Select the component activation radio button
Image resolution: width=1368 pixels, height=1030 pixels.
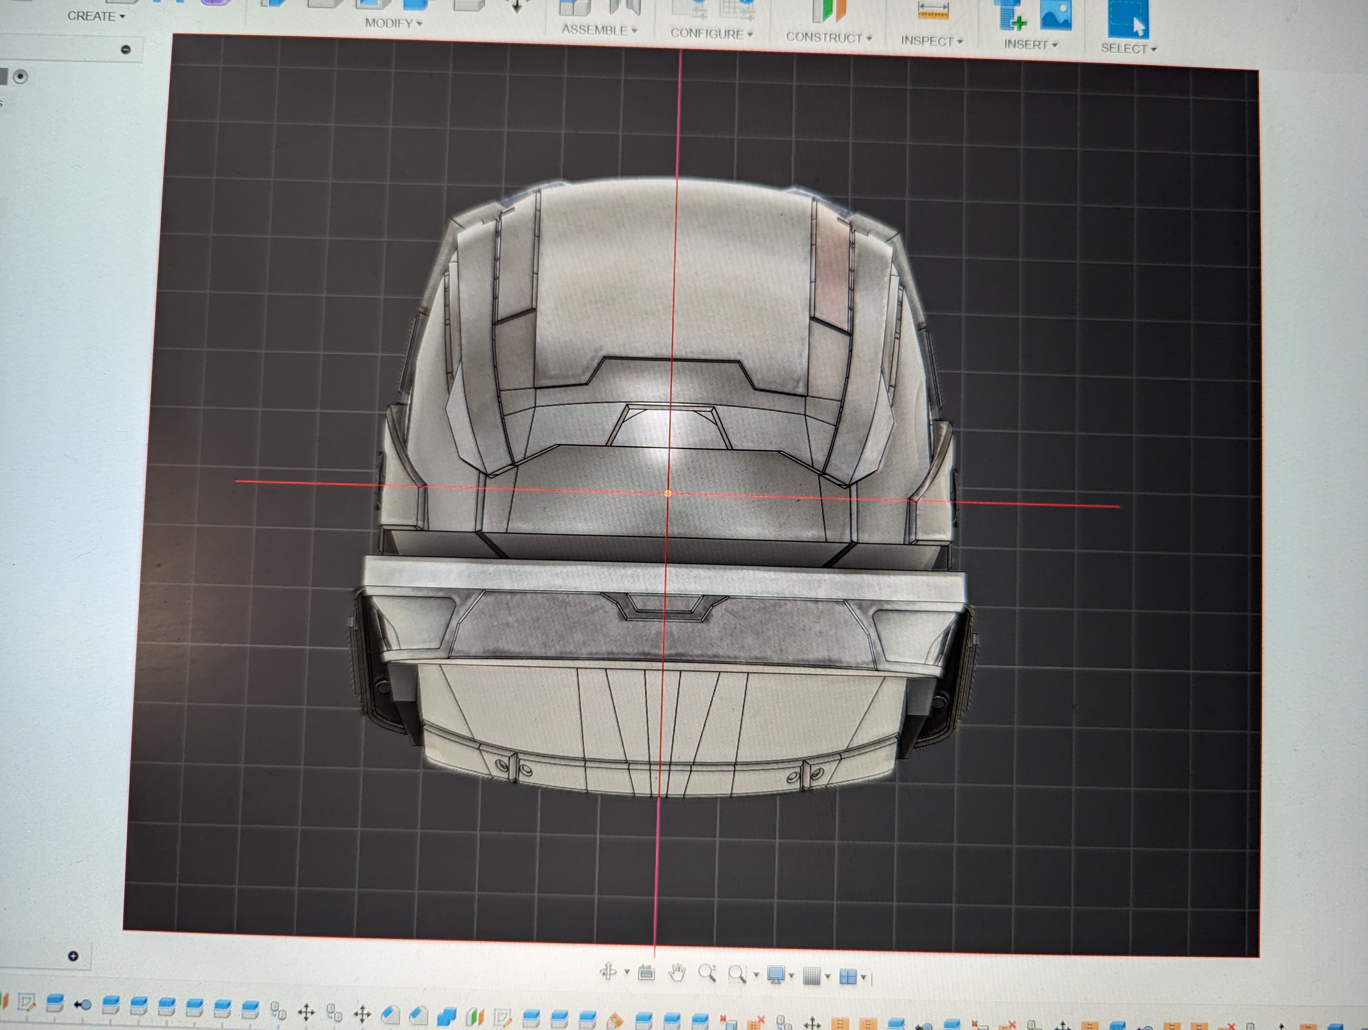click(x=20, y=77)
